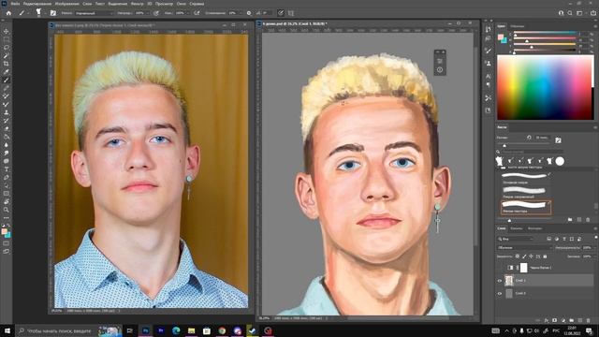Click the foreground color swatch in Color panel

tap(501, 37)
